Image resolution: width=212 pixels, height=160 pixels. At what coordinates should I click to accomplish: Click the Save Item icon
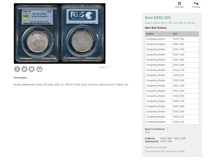[180, 3]
